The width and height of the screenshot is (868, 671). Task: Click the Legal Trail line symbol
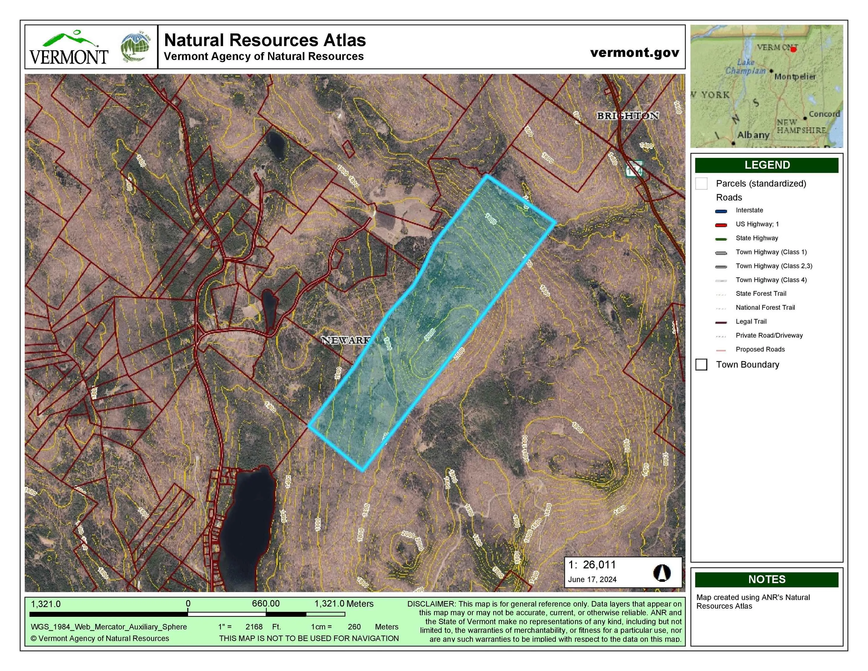721,322
